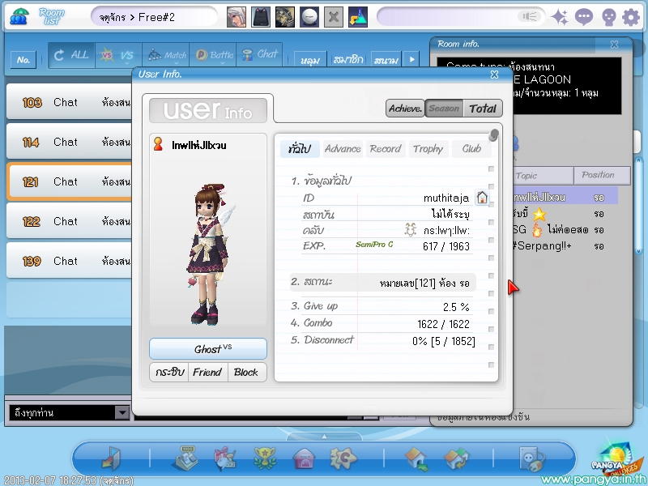Screen dimensions: 648x486
Task: Select room 121 Chat row
Action: pos(70,181)
